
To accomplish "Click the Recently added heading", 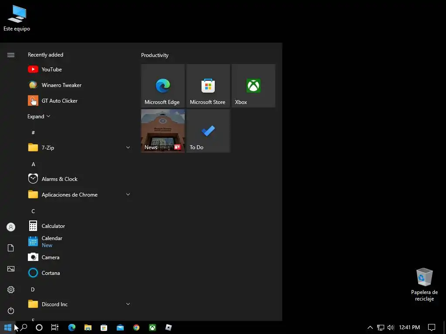I will click(x=45, y=55).
